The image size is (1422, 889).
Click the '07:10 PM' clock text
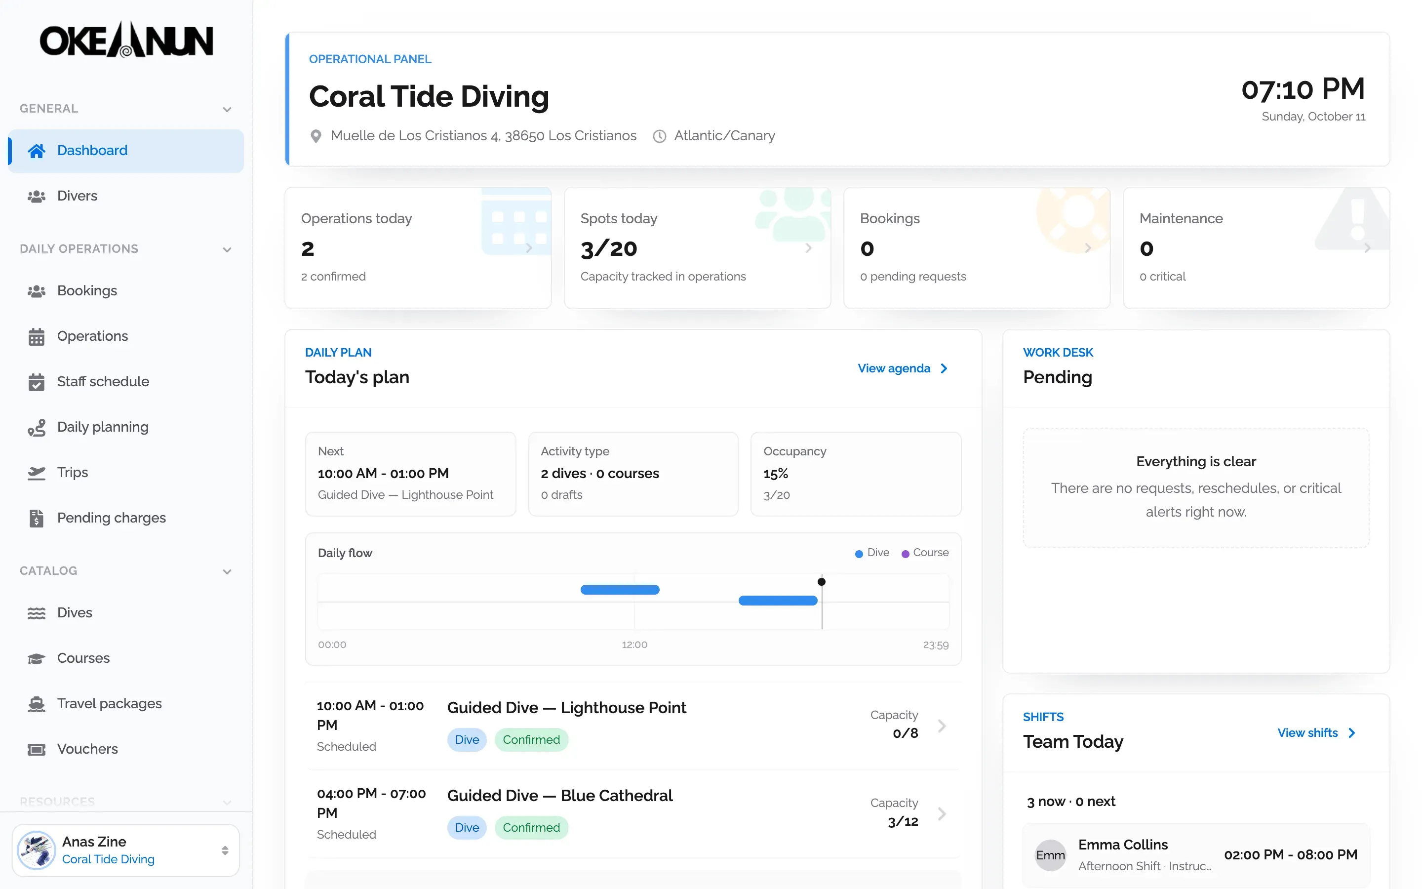[x=1303, y=89]
